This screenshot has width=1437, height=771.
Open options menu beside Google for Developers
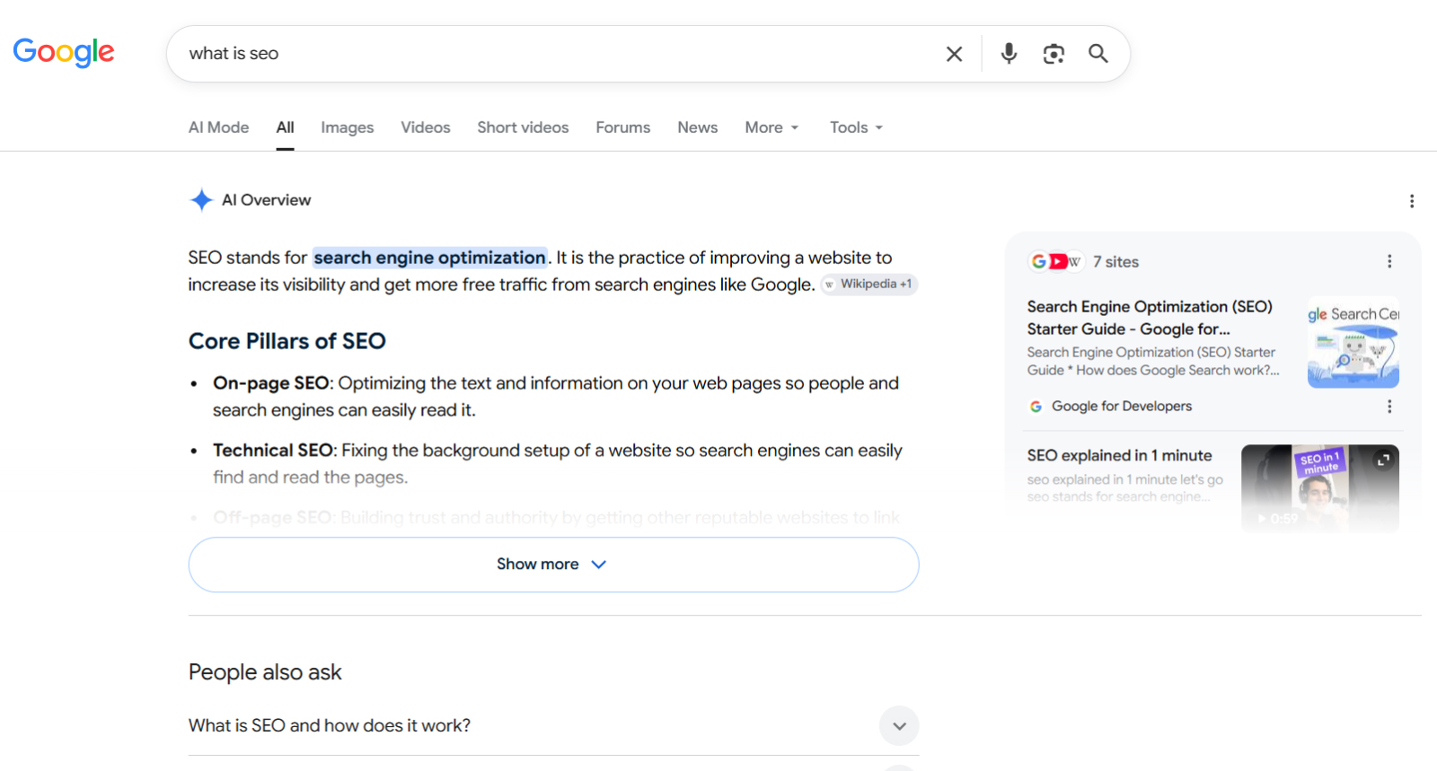pyautogui.click(x=1389, y=407)
